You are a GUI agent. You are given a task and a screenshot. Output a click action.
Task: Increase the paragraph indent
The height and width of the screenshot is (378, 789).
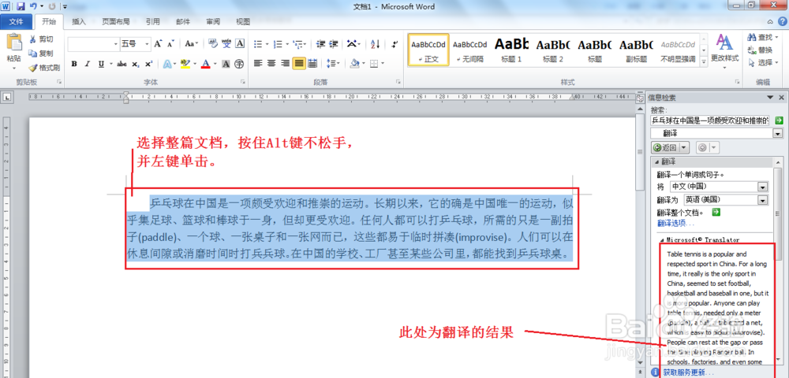333,44
